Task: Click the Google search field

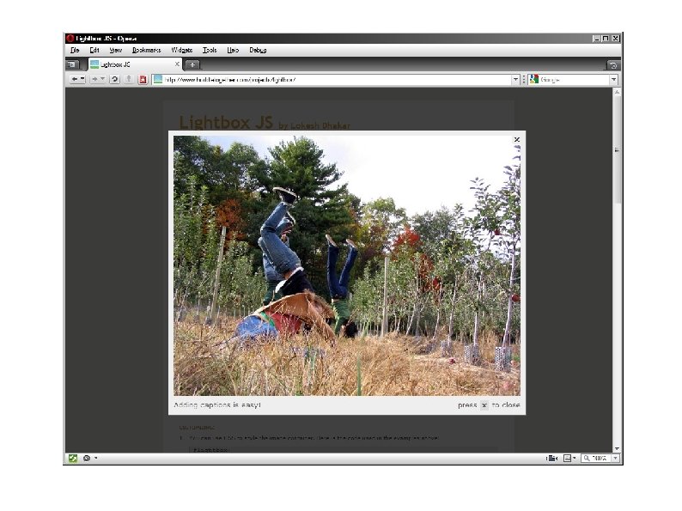Action: [x=574, y=80]
